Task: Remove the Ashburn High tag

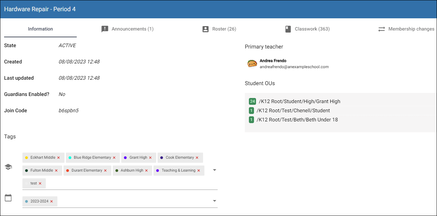Action: click(147, 171)
